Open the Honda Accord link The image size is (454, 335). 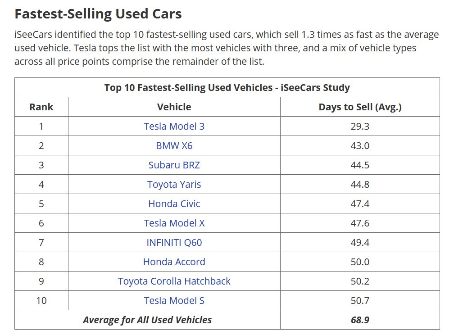[x=174, y=262]
